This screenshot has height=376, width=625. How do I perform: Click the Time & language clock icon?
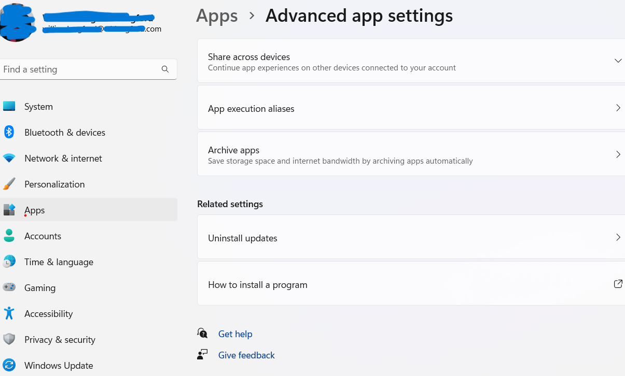pos(9,262)
